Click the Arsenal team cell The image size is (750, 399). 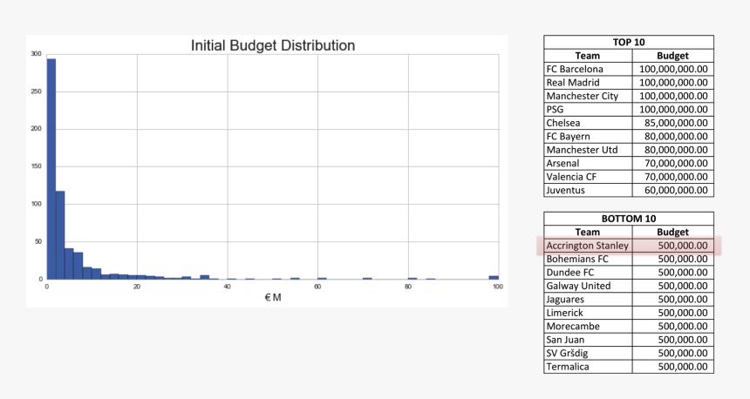(588, 163)
